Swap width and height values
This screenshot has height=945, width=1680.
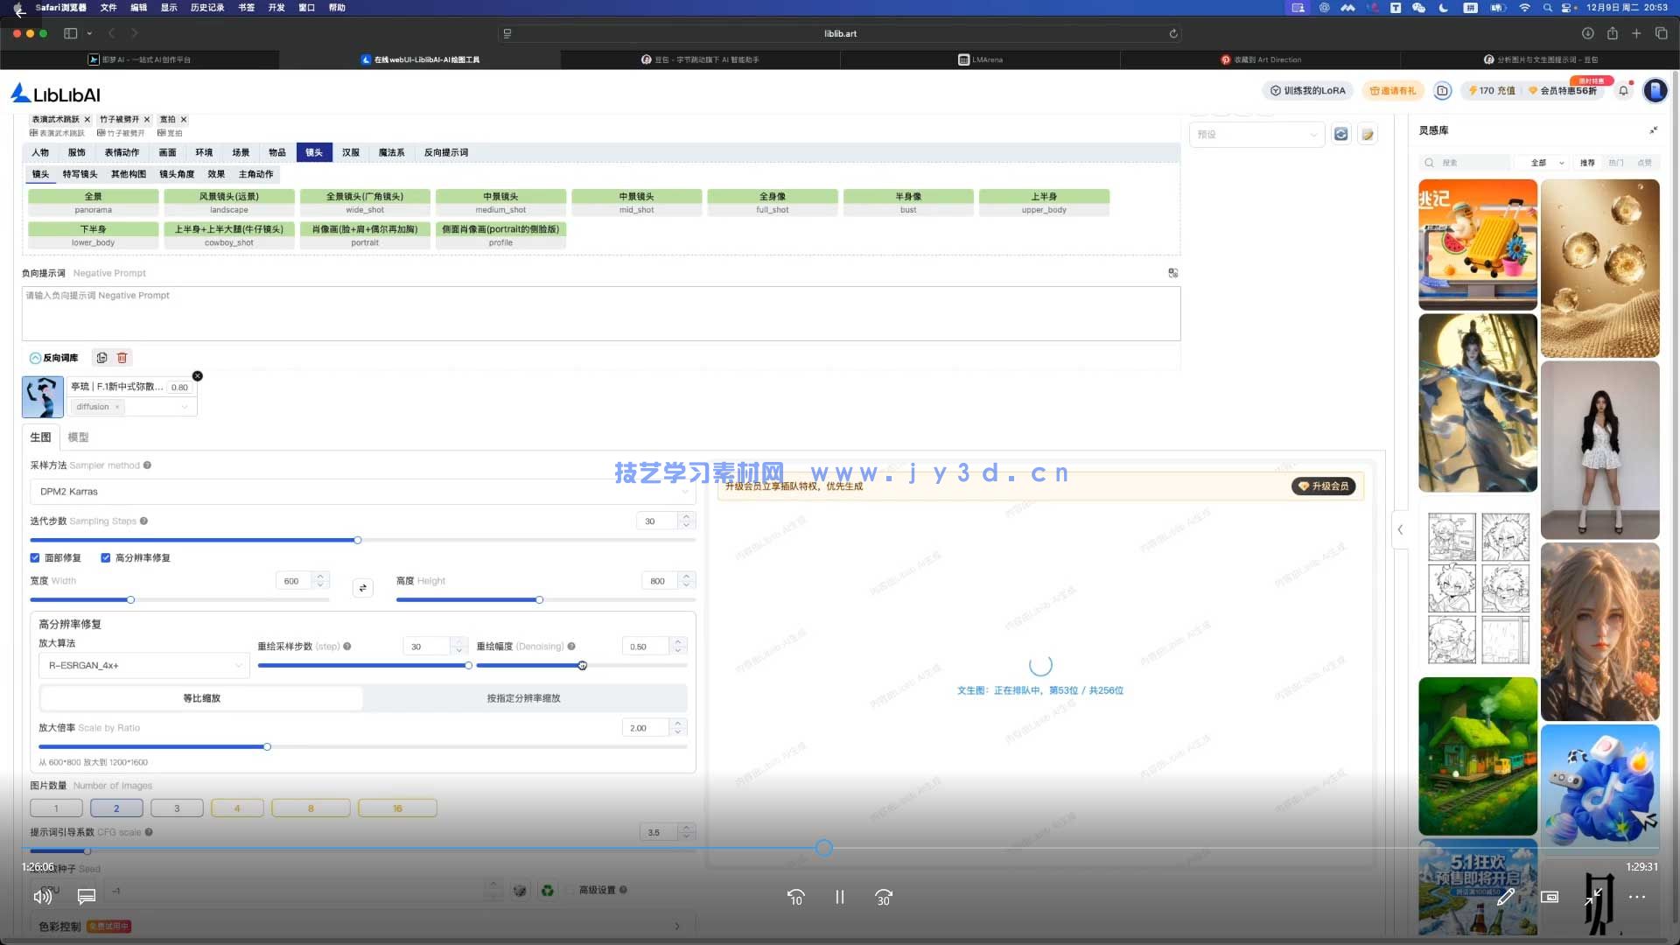point(362,588)
